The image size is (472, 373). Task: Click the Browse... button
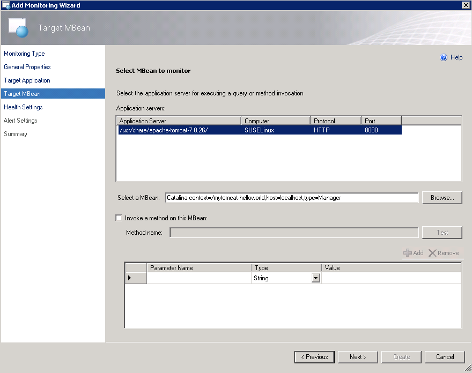442,198
